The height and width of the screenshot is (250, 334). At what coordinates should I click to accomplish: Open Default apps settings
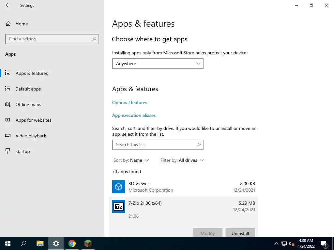(x=52, y=89)
